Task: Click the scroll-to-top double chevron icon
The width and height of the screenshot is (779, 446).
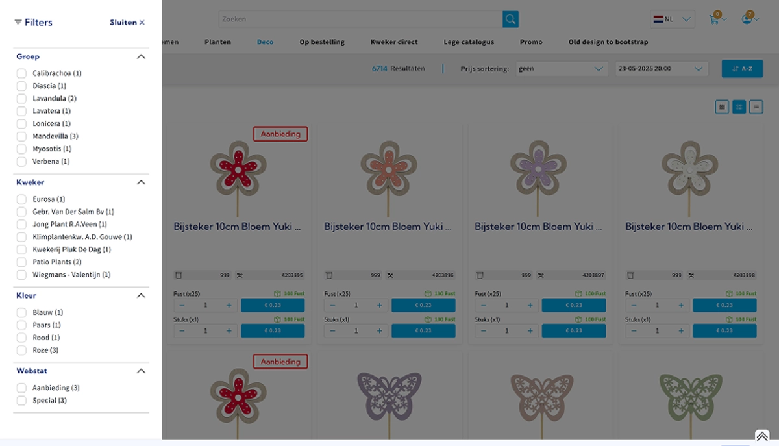Action: pyautogui.click(x=762, y=436)
